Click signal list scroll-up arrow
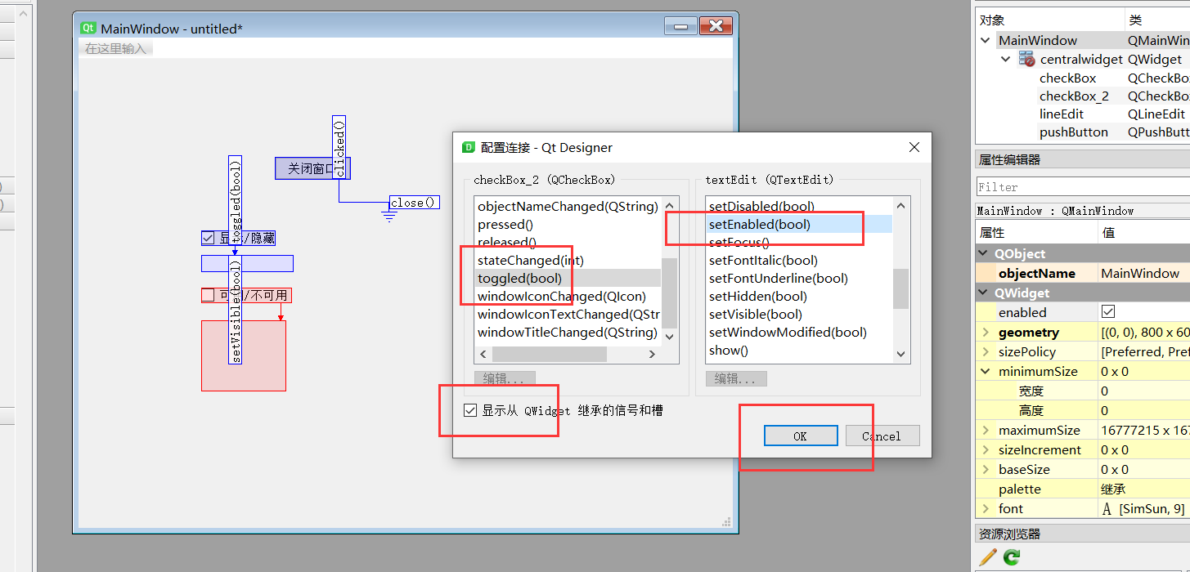Image resolution: width=1190 pixels, height=572 pixels. 670,206
